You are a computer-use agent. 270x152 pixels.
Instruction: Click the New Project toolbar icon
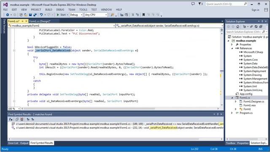21,15
